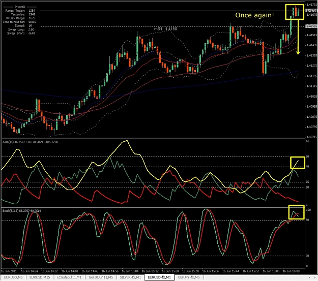The height and width of the screenshot is (281, 318).
Task: Click the 16 Jun 16:08 time label
Action: coord(291,271)
